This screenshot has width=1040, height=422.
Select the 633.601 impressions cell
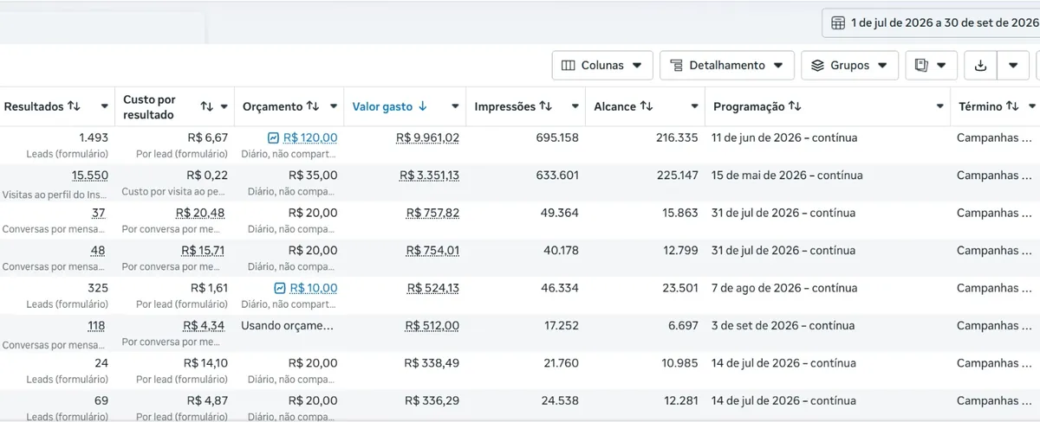557,175
